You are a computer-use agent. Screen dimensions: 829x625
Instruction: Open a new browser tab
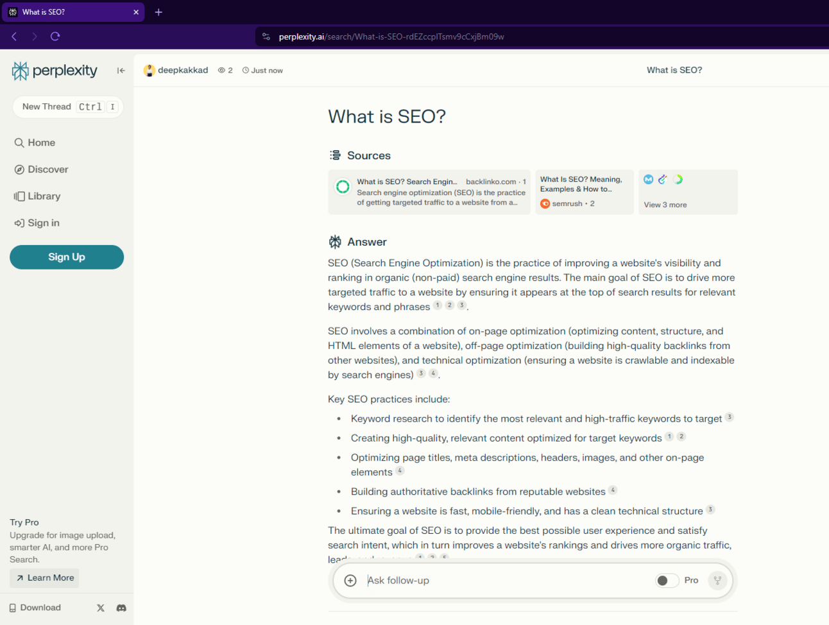(x=158, y=12)
